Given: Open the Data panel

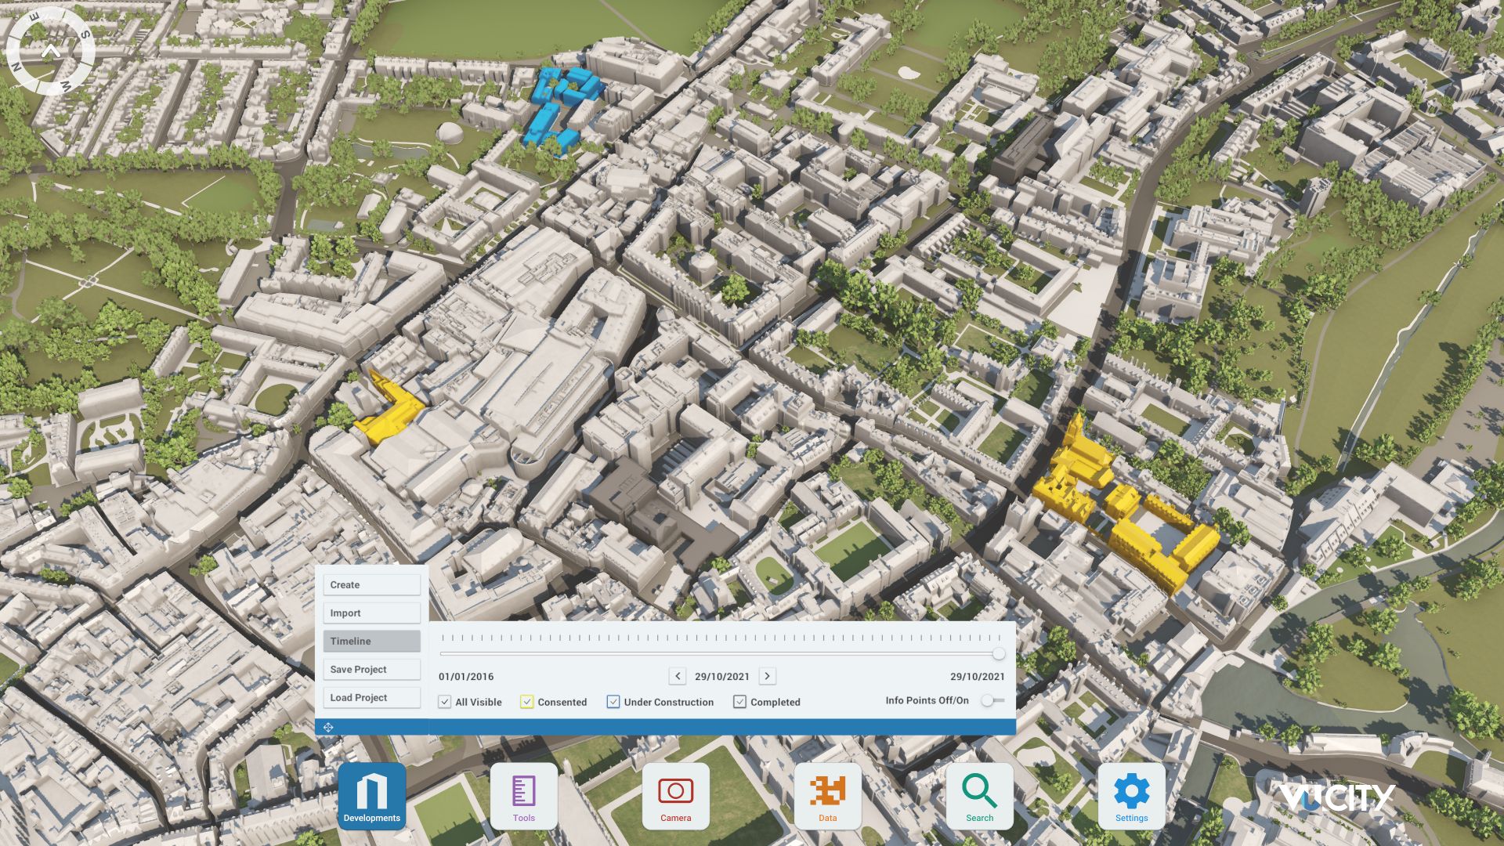Looking at the screenshot, I should point(827,796).
